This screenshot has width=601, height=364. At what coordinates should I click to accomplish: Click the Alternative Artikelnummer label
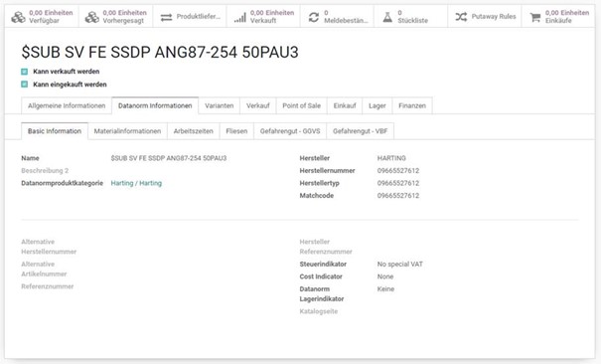[44, 269]
